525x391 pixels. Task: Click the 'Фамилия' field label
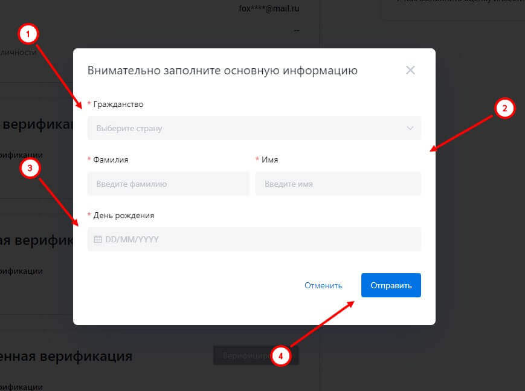[111, 160]
